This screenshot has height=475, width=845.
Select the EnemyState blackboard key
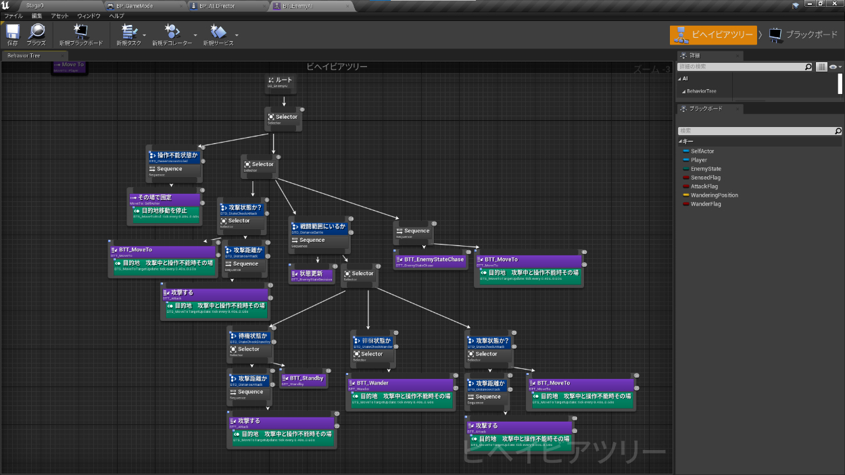click(705, 169)
